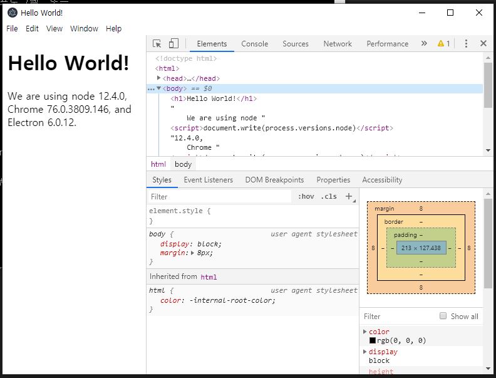This screenshot has height=378, width=496.
Task: Click the -internal-root-color value
Action: (x=232, y=300)
